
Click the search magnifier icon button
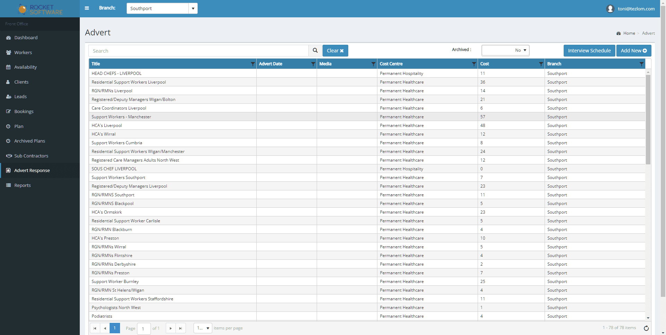click(315, 51)
